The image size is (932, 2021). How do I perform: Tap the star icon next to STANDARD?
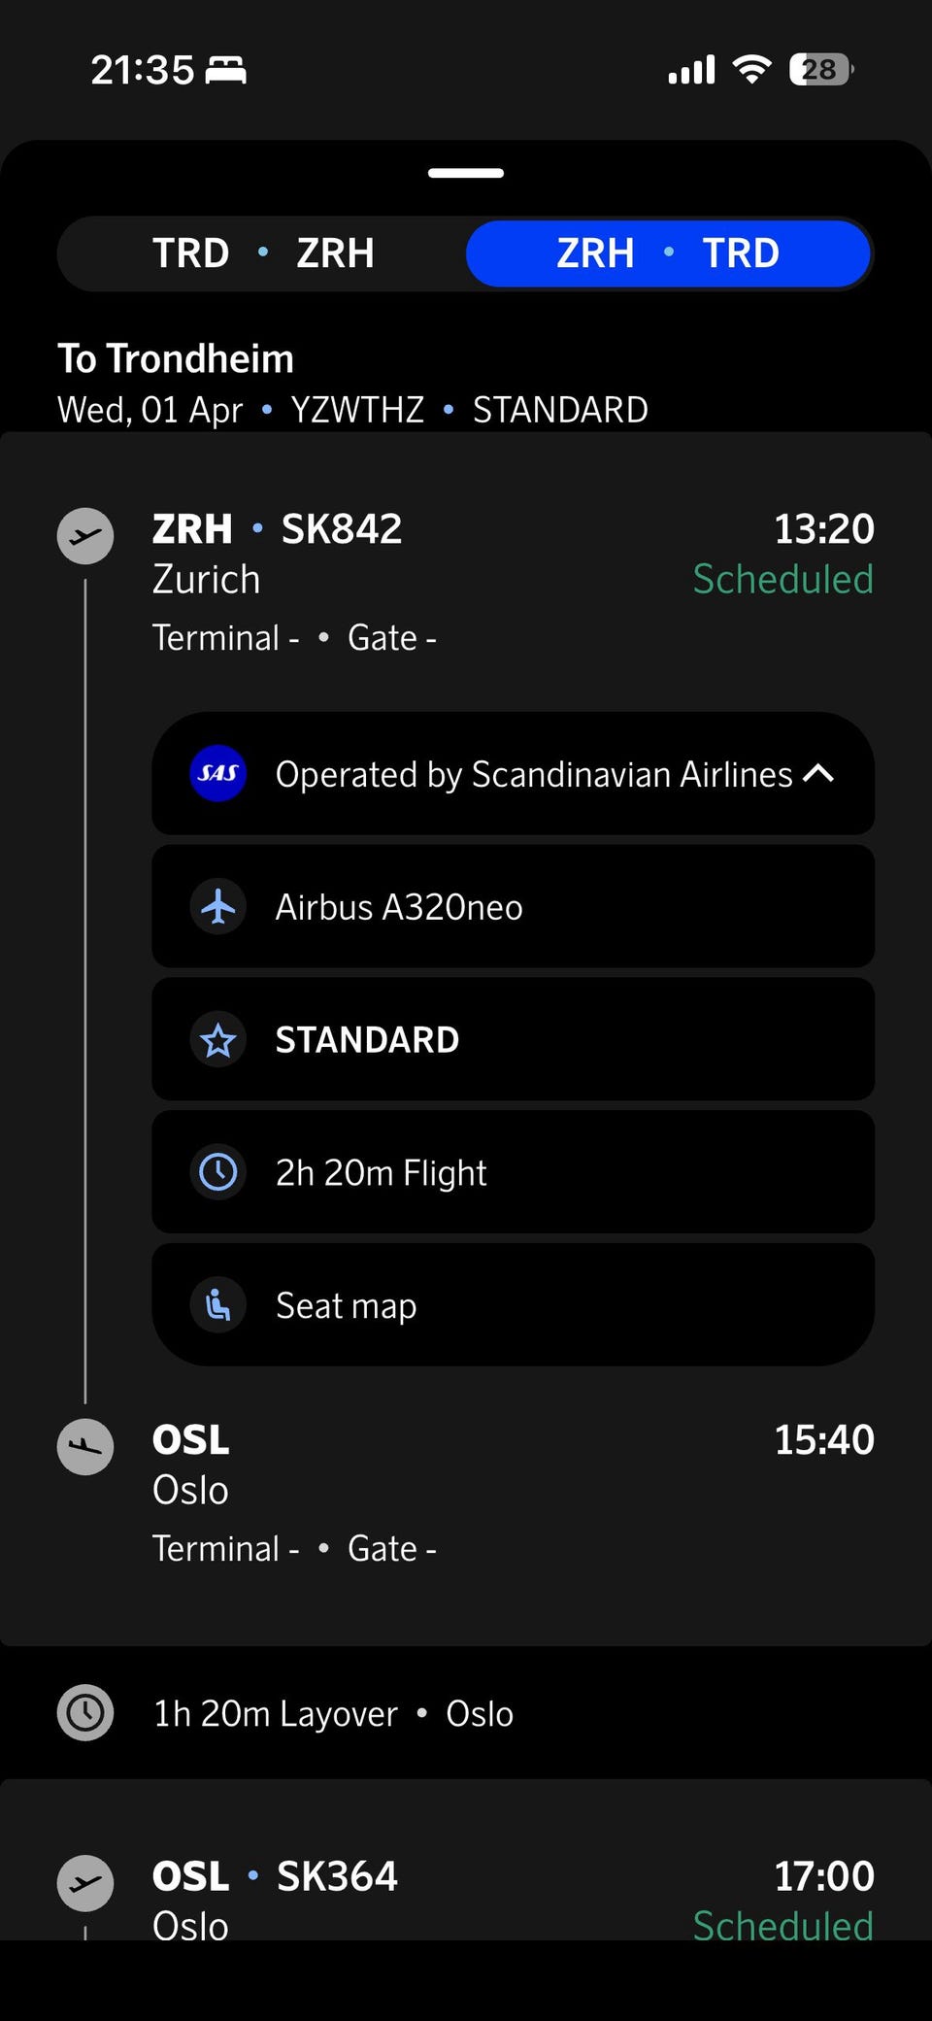[x=217, y=1040]
